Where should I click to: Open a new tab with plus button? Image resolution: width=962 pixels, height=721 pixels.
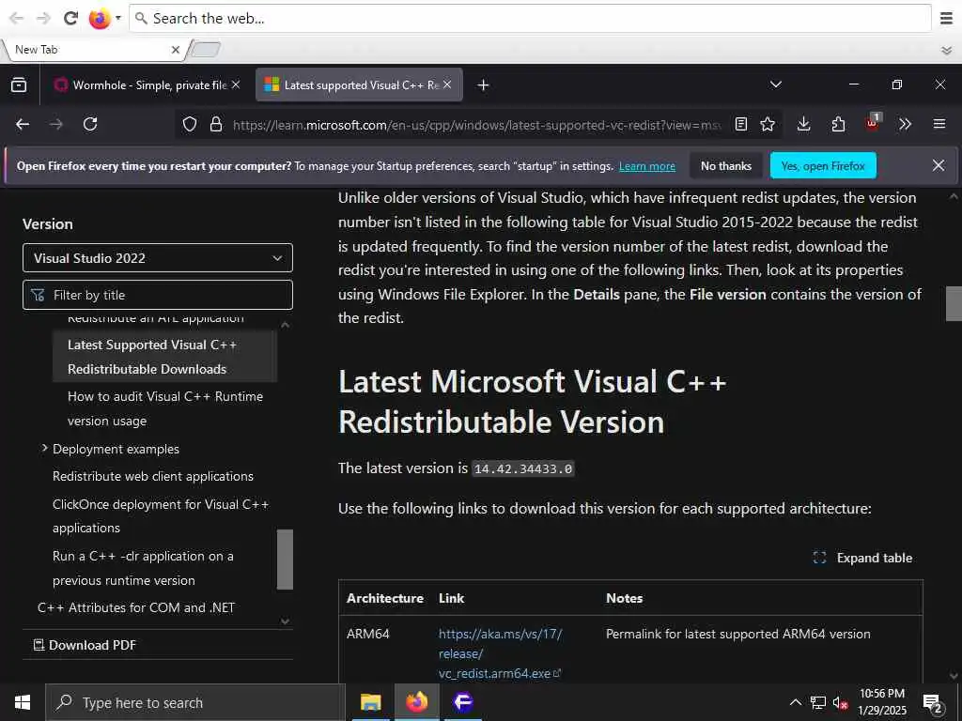484,85
